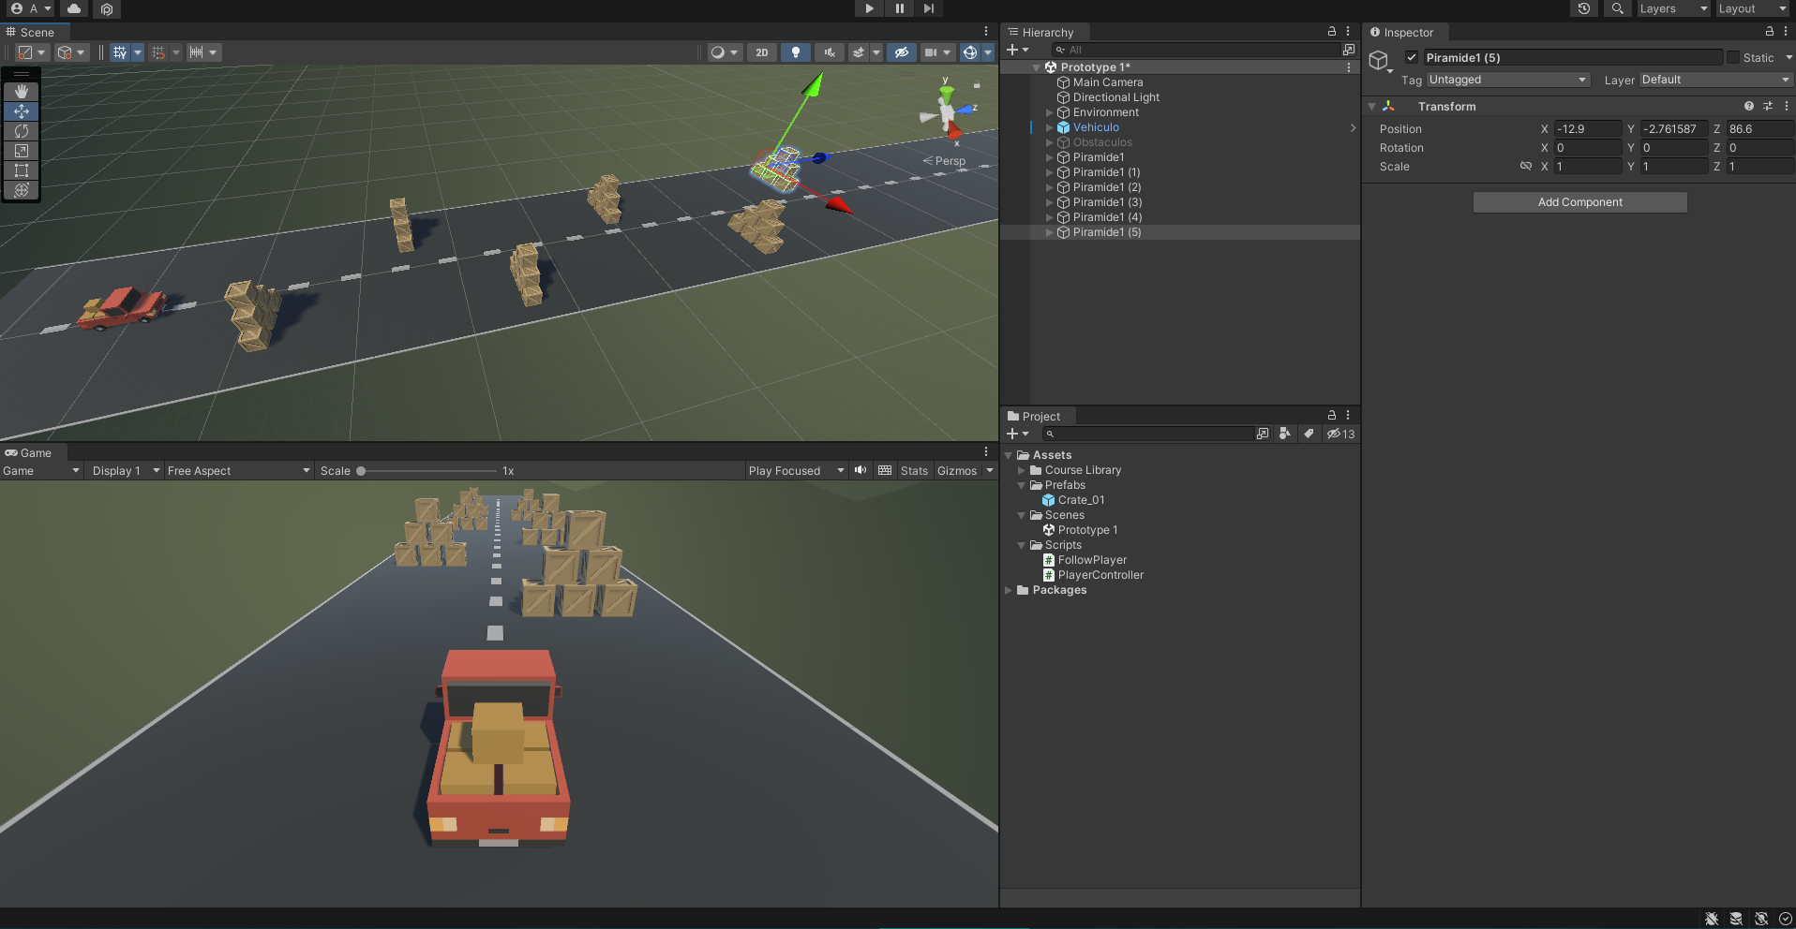The width and height of the screenshot is (1796, 929).
Task: Open the Undo History icon
Action: click(x=1584, y=8)
